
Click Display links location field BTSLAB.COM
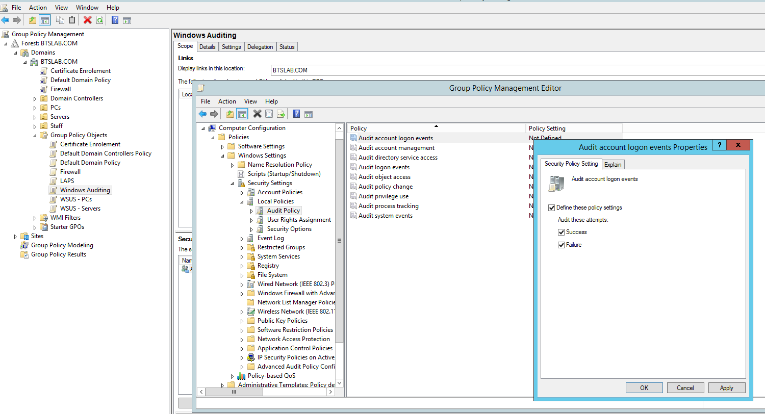(x=518, y=70)
